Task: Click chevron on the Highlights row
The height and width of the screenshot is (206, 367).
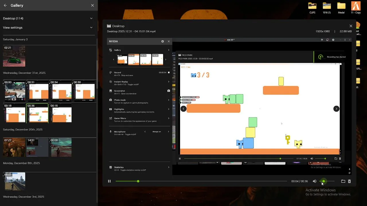Action: [x=169, y=109]
